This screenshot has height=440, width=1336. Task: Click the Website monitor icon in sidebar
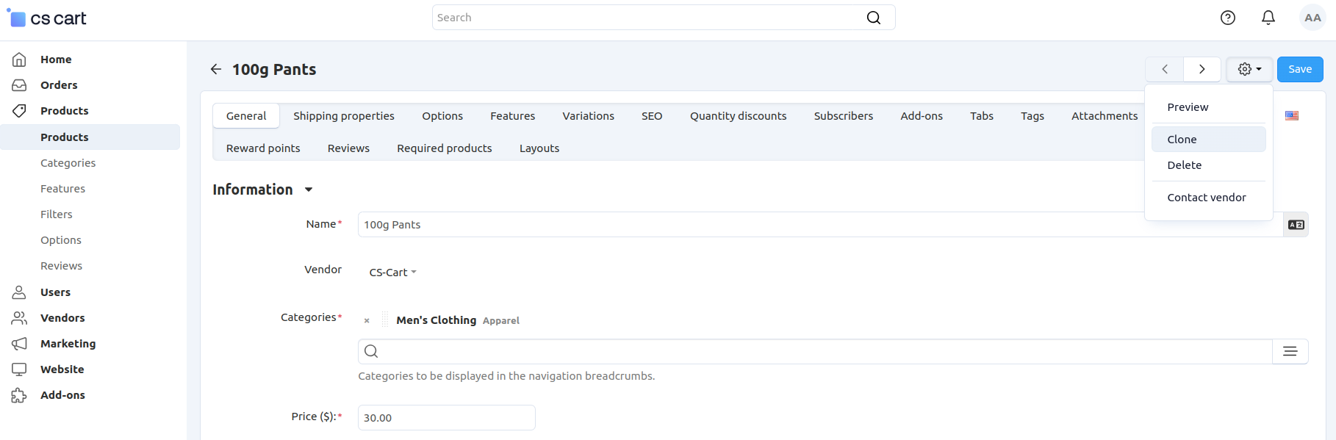coord(19,369)
